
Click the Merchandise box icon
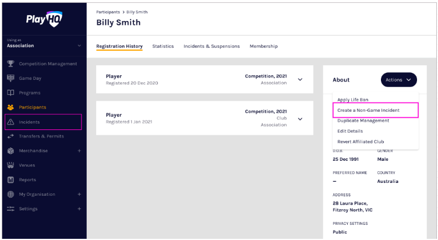click(x=10, y=151)
